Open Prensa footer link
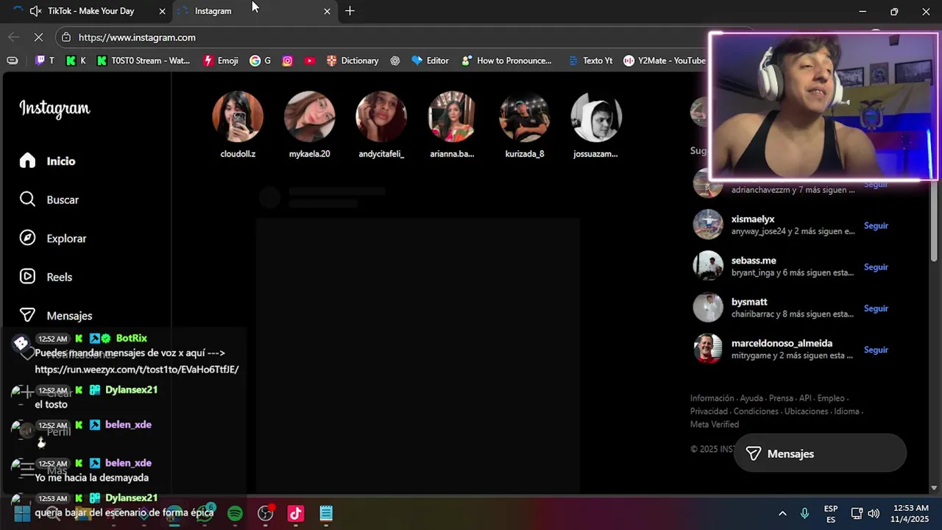Viewport: 942px width, 530px height. 781,398
